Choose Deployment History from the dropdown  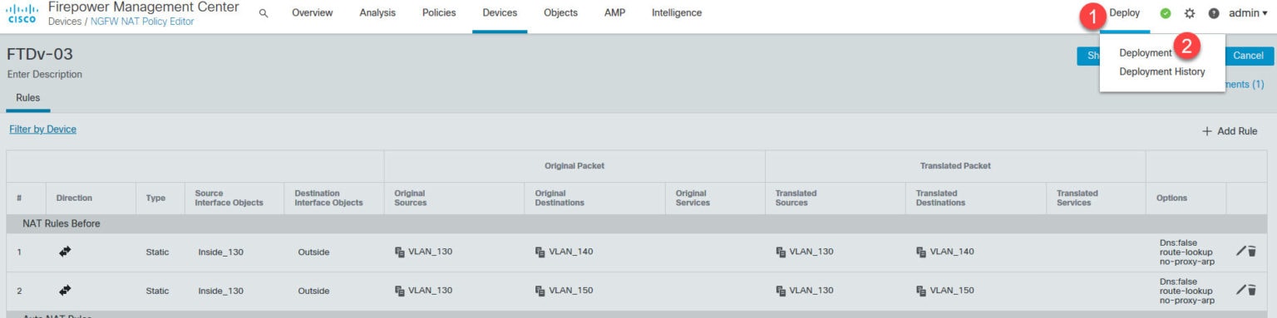click(x=1162, y=72)
